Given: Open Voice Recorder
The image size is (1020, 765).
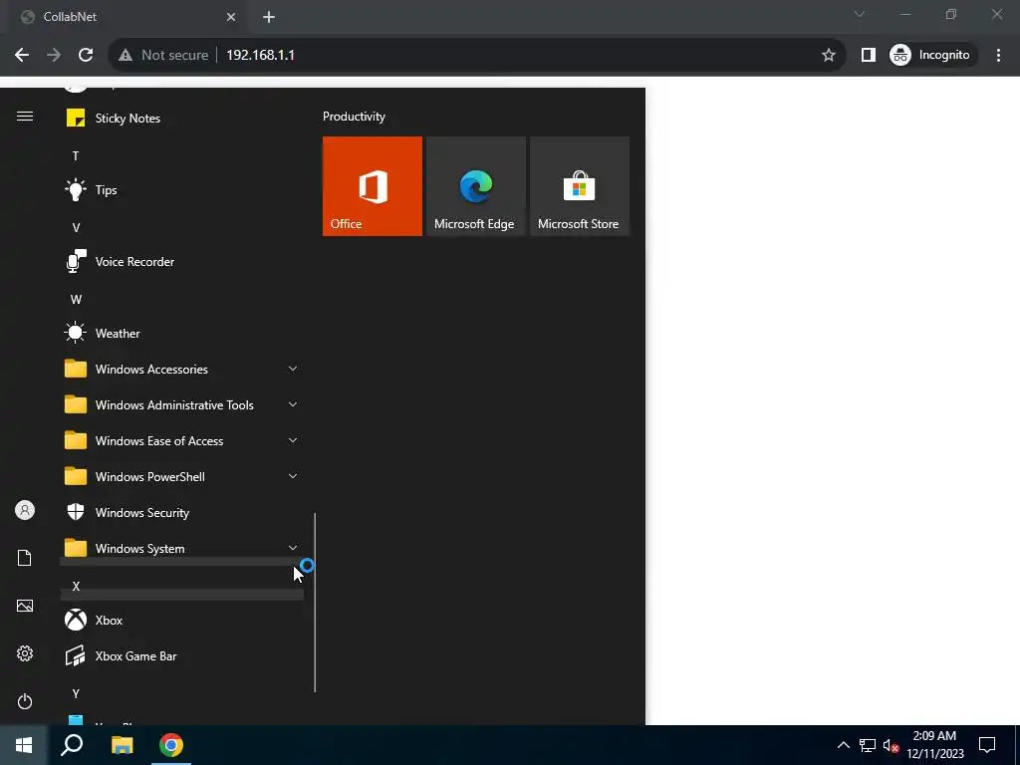Looking at the screenshot, I should [181, 262].
